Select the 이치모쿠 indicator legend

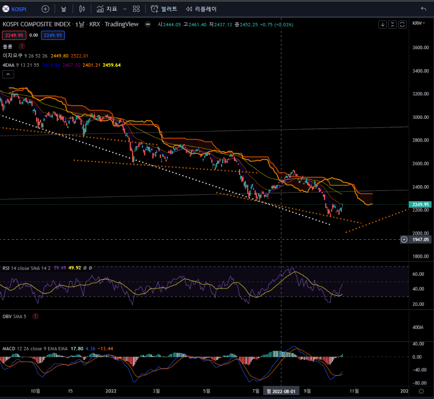13,56
